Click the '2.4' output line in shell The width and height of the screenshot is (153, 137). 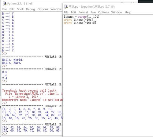point(5,78)
